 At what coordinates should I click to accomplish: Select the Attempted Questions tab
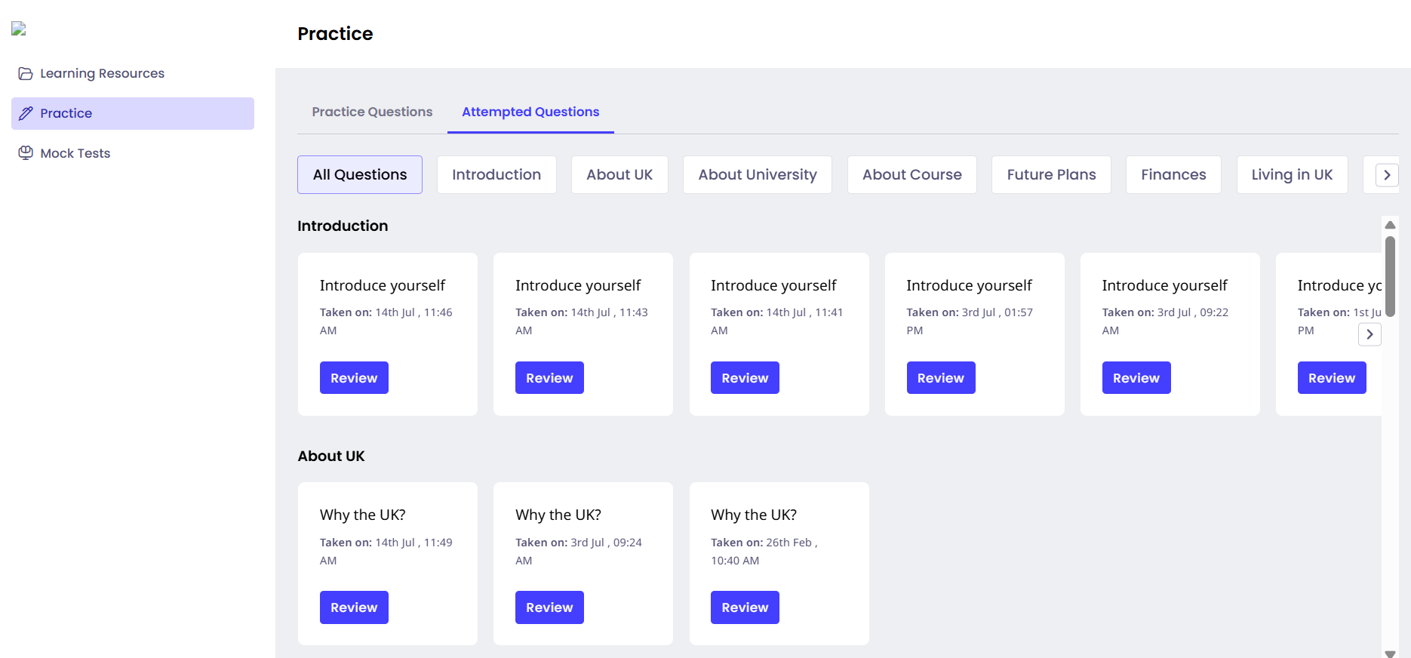(x=530, y=112)
